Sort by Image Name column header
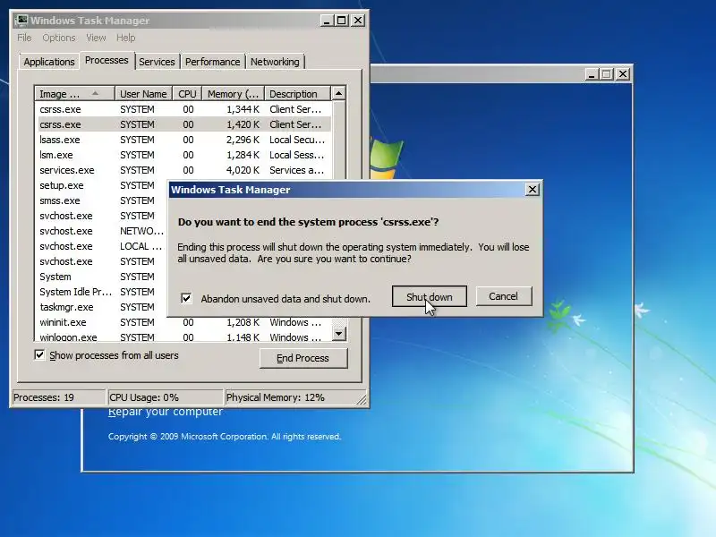The width and height of the screenshot is (716, 537). pos(74,94)
